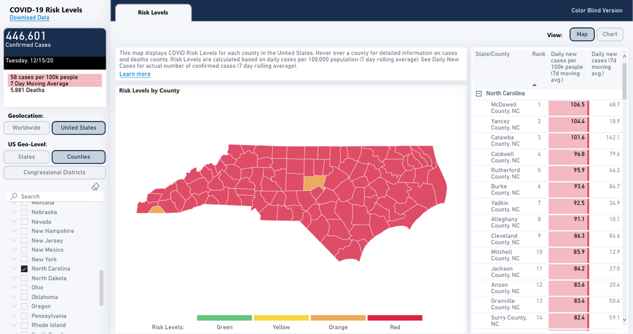The height and width of the screenshot is (334, 633).
Task: Expand the Nebraska tree chevron
Action: click(13, 212)
